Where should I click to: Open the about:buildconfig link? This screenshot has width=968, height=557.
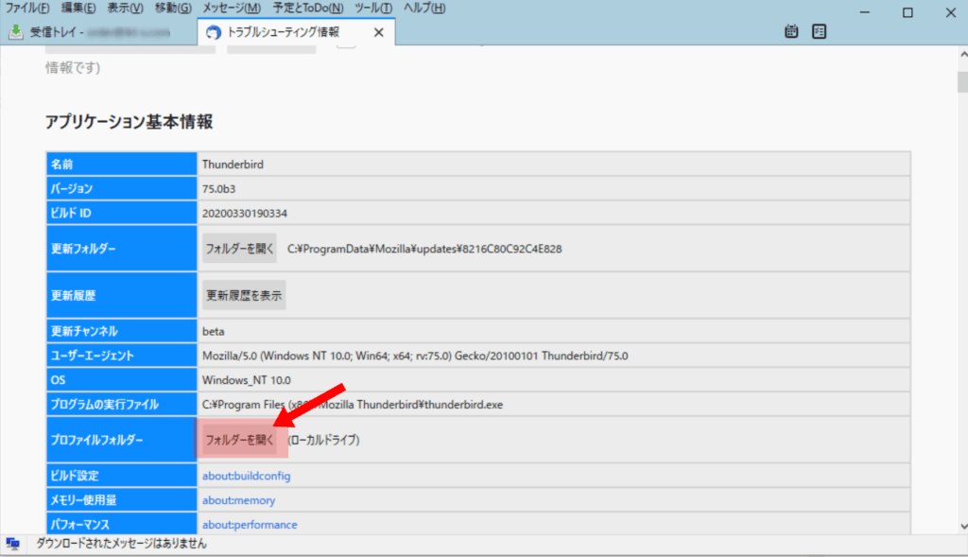246,476
